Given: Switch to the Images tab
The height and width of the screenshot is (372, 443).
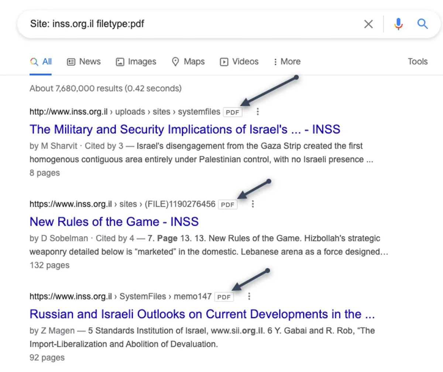Looking at the screenshot, I should point(141,62).
